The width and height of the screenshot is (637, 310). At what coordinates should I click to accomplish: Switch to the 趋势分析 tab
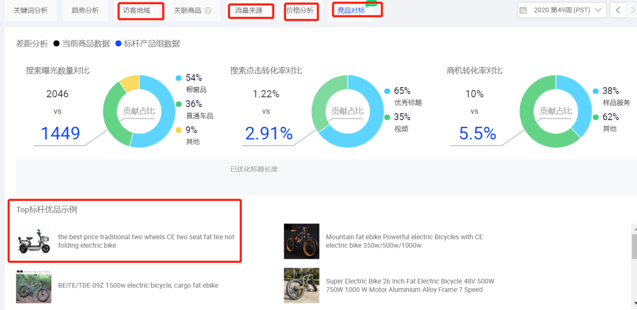(86, 11)
